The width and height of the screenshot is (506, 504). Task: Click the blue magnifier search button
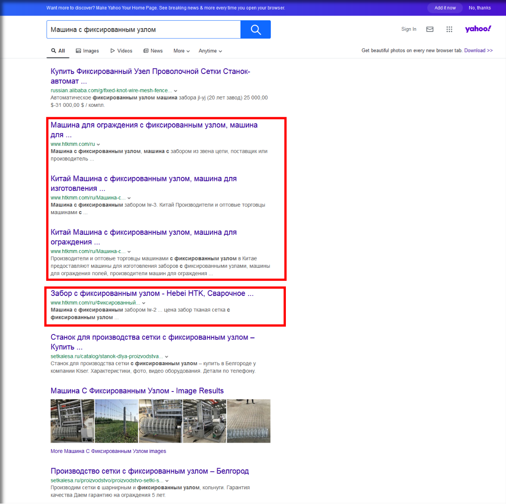256,29
